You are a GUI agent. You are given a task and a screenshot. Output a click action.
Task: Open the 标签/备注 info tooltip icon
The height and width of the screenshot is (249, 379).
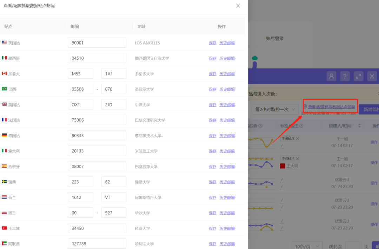[x=301, y=126]
